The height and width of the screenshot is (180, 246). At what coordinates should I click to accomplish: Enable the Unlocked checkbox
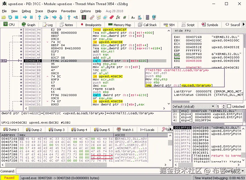(229, 107)
